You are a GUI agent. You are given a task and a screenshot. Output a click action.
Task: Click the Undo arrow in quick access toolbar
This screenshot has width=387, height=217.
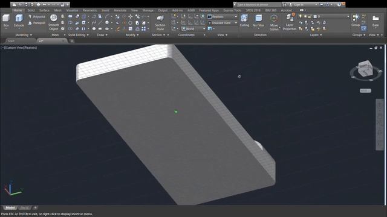[x=44, y=4]
